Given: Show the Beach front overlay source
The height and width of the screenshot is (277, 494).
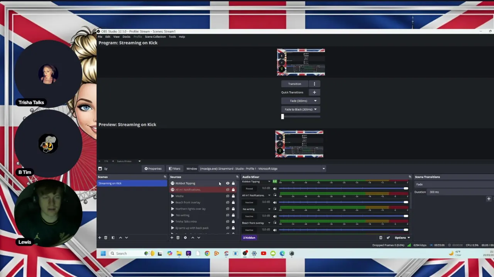Looking at the screenshot, I should click(227, 202).
